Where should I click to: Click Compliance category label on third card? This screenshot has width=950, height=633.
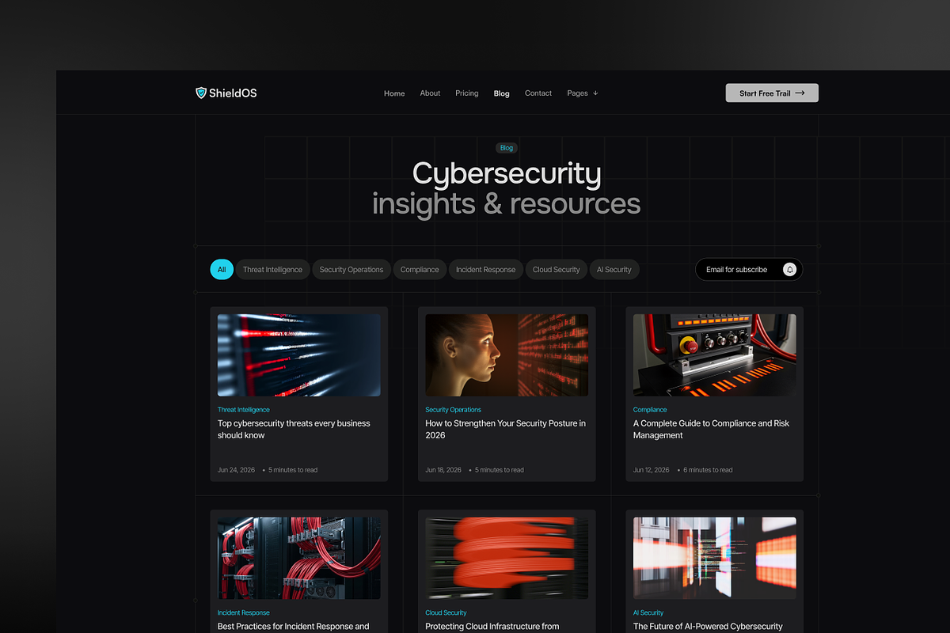point(650,410)
